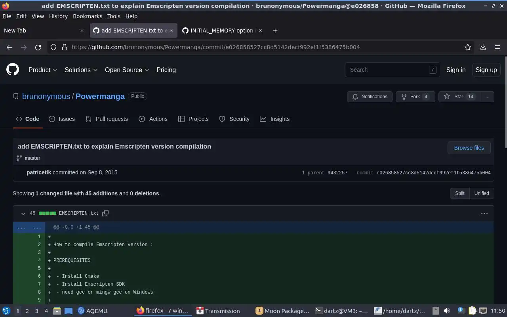The width and height of the screenshot is (507, 317).
Task: Fork the Powermanga repository
Action: click(x=416, y=97)
